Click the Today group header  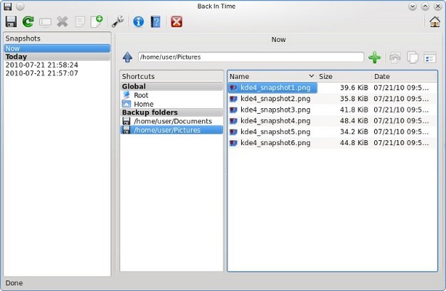tap(57, 57)
